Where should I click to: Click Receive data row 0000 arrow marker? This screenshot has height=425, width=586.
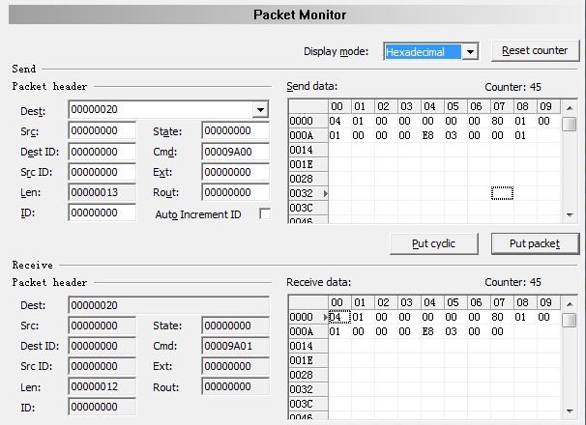[326, 317]
